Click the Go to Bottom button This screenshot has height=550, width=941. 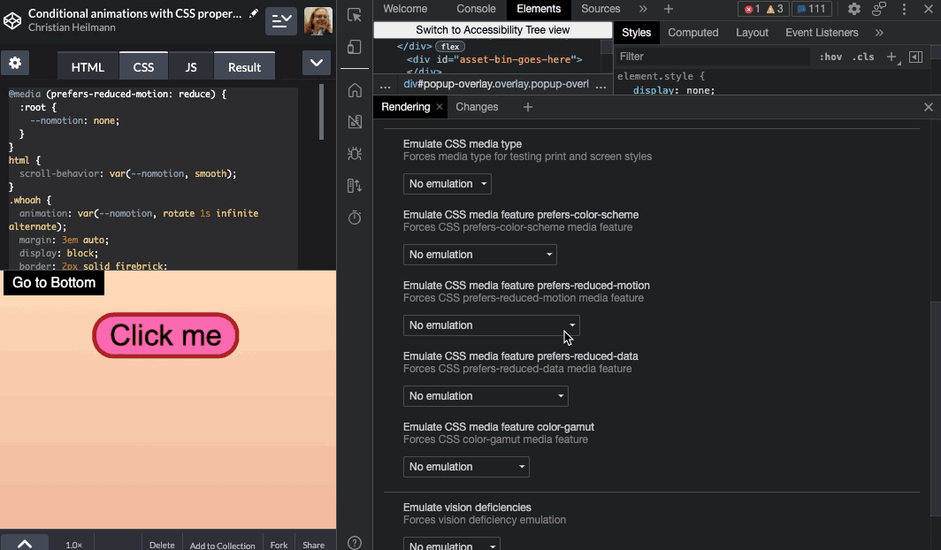coord(54,282)
